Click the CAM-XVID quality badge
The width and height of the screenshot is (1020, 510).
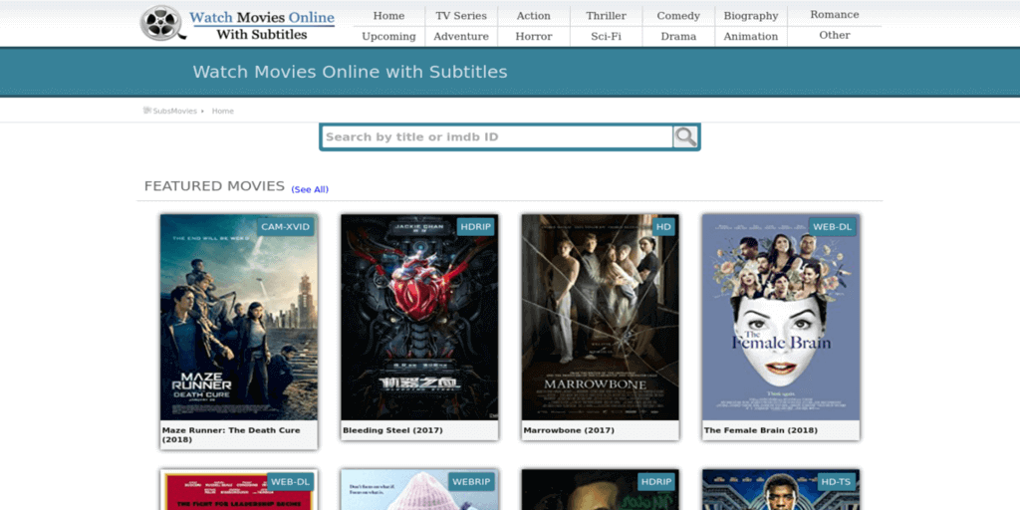pyautogui.click(x=286, y=227)
